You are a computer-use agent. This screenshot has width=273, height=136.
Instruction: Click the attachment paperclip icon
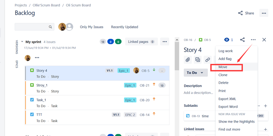187,60
